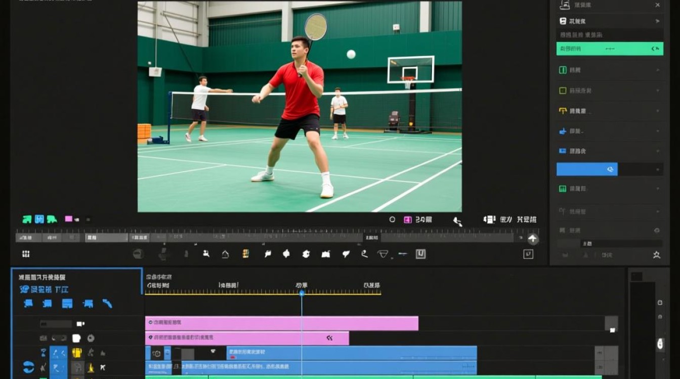Click the star icon at the right panel bottom
Viewport: 680px width, 379px height.
(657, 255)
